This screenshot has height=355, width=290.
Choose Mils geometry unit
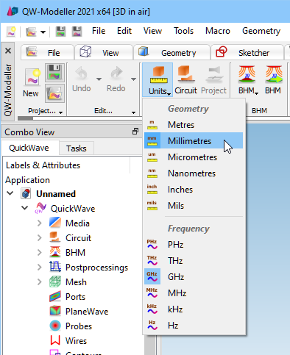[194, 206]
